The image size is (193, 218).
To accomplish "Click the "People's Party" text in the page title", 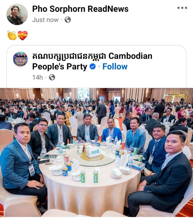I will click(60, 67).
